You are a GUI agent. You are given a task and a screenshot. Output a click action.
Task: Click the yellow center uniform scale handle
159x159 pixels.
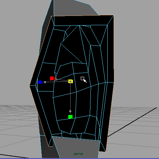tap(71, 81)
